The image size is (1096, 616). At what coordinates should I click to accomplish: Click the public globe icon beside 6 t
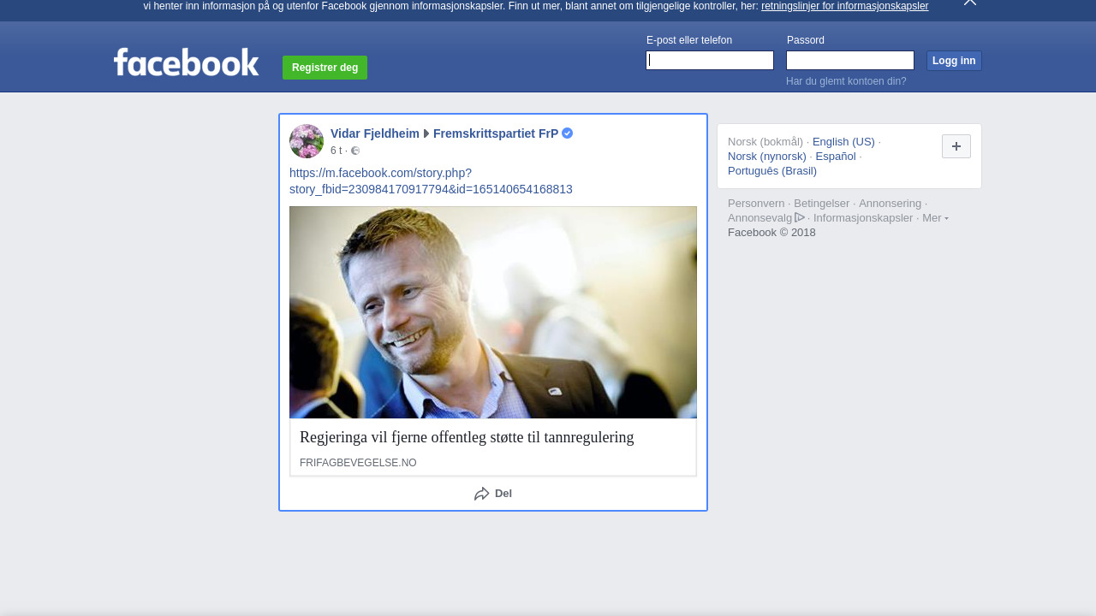click(355, 151)
